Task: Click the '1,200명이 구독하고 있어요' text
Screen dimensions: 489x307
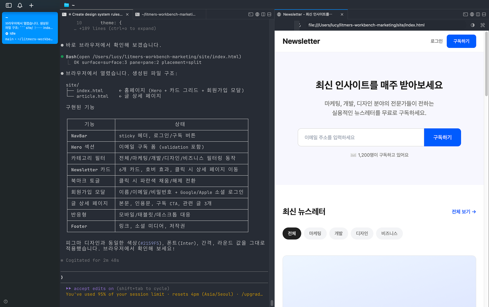Action: pos(383,155)
